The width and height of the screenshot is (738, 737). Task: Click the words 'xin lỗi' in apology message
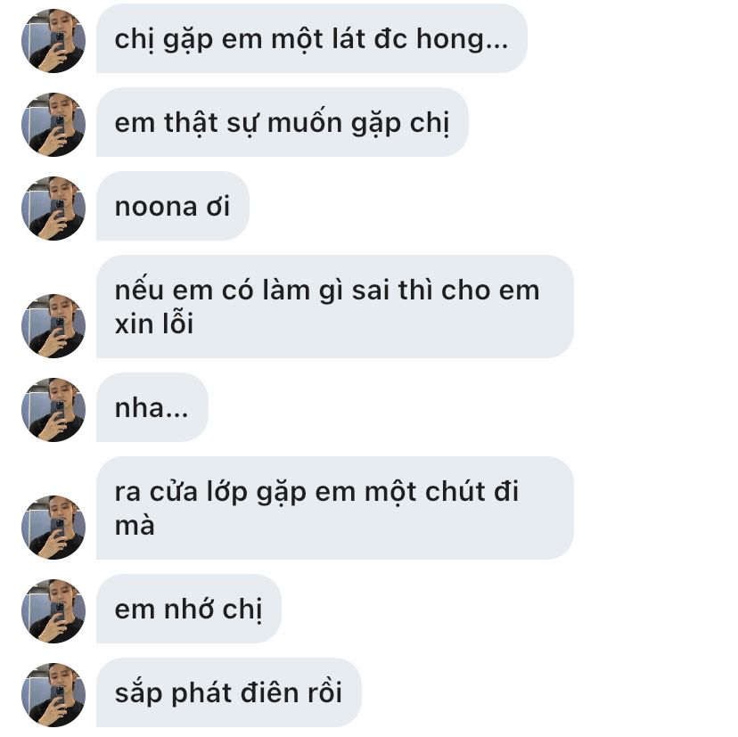[154, 323]
